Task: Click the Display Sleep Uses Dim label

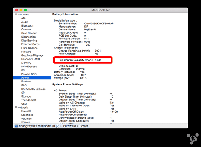Action: [x=74, y=121]
